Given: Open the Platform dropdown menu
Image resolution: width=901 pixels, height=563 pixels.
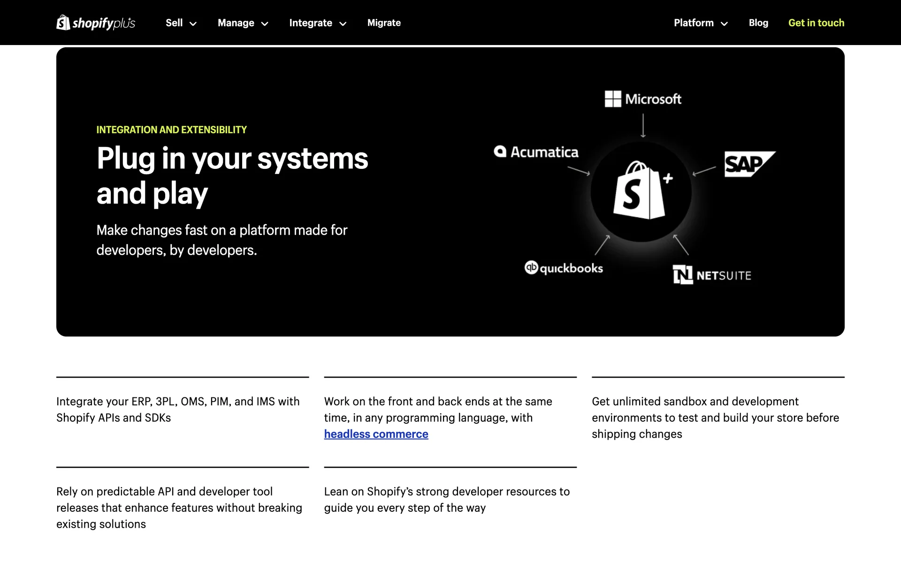Looking at the screenshot, I should pos(701,23).
